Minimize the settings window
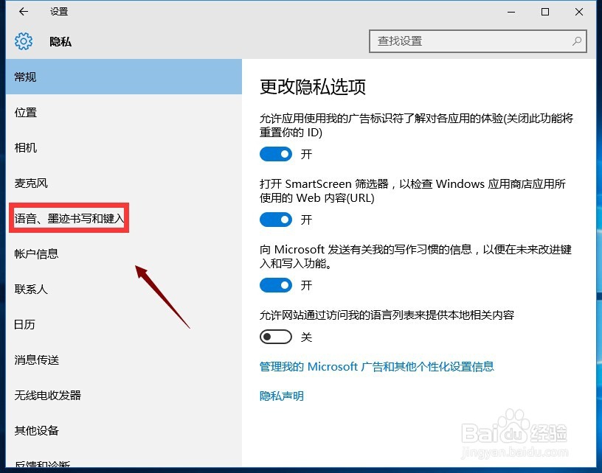This screenshot has width=602, height=473. click(x=511, y=12)
